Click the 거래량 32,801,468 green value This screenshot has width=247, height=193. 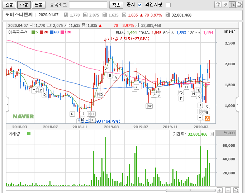198,134
